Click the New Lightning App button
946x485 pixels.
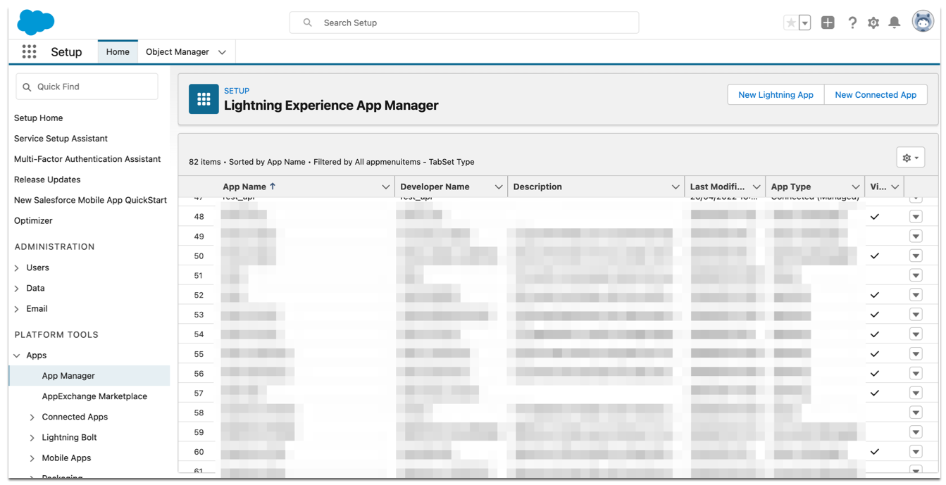point(776,95)
